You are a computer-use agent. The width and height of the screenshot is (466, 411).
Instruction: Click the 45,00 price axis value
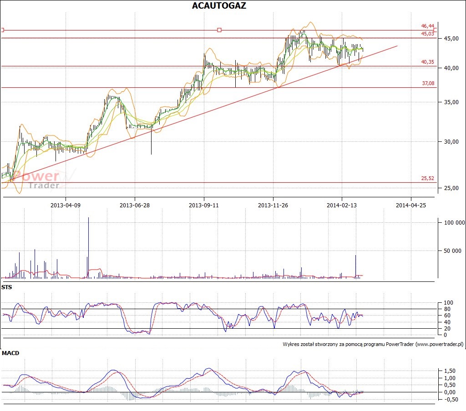click(x=451, y=39)
